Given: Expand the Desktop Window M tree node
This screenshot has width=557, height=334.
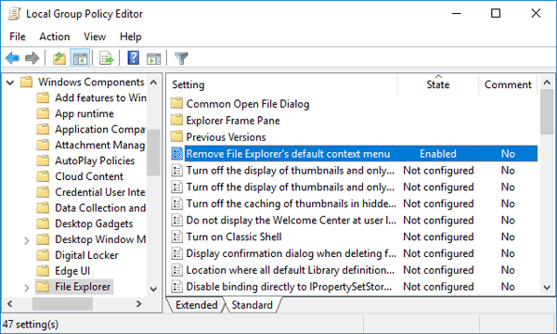Looking at the screenshot, I should [x=27, y=240].
